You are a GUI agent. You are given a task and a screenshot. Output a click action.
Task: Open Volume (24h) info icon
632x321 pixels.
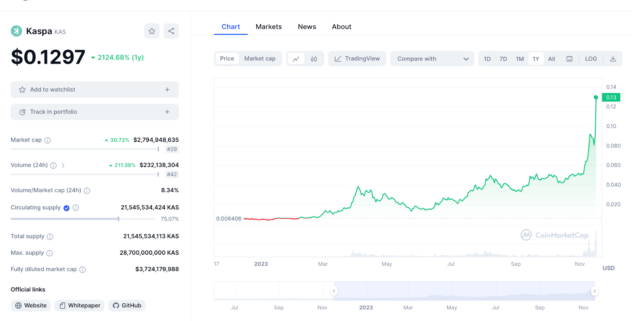pos(53,166)
